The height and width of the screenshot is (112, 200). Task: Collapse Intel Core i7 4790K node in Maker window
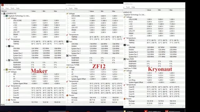coord(4,70)
